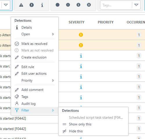Click the Tags input field

116,5
